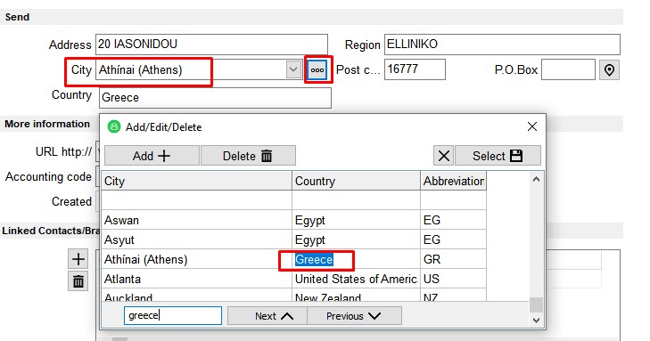Click the Delete button in dialog
The width and height of the screenshot is (650, 341).
[248, 156]
